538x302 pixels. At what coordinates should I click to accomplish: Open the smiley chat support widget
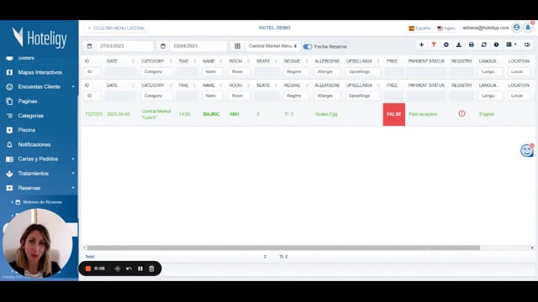[527, 150]
